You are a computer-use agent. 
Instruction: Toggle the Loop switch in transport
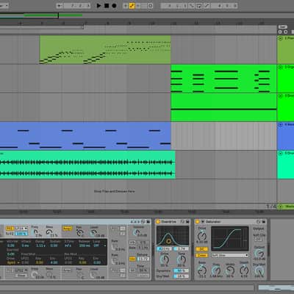coord(199,5)
